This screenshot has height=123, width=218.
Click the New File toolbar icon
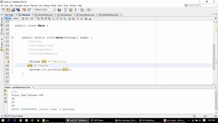4,10
